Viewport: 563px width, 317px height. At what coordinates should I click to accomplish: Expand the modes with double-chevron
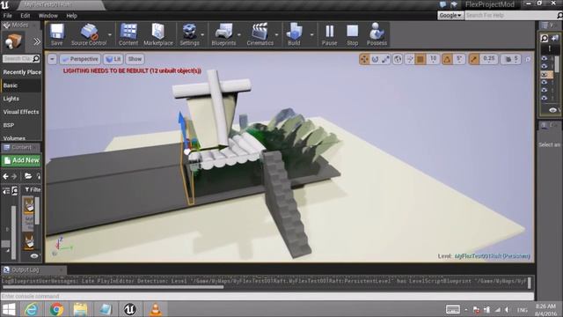[x=37, y=41]
